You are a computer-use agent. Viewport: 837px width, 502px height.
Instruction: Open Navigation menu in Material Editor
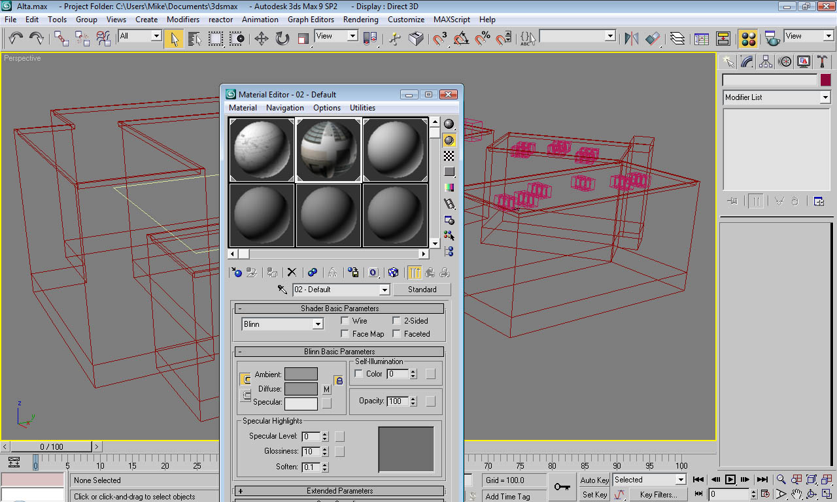pos(284,108)
